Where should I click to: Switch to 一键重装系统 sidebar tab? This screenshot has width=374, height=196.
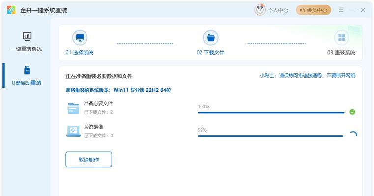click(x=27, y=49)
